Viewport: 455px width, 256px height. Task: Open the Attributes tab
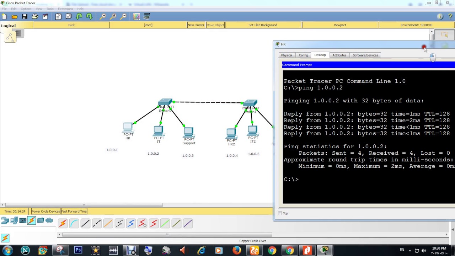[x=339, y=55]
